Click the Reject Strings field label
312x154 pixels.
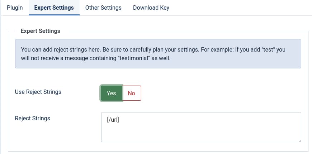pyautogui.click(x=33, y=118)
